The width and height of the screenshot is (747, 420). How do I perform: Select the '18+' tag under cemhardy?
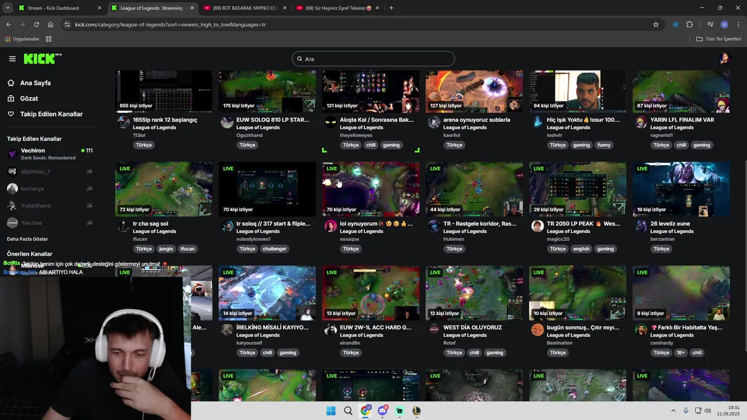pos(680,353)
